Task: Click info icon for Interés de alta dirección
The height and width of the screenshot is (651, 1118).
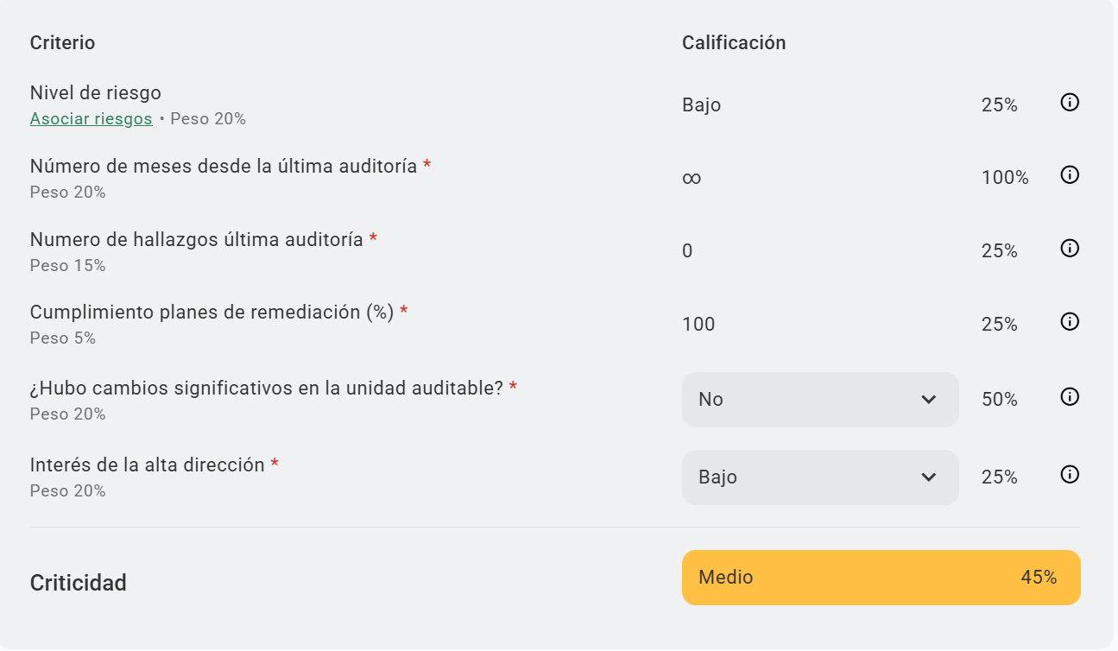Action: [1070, 475]
